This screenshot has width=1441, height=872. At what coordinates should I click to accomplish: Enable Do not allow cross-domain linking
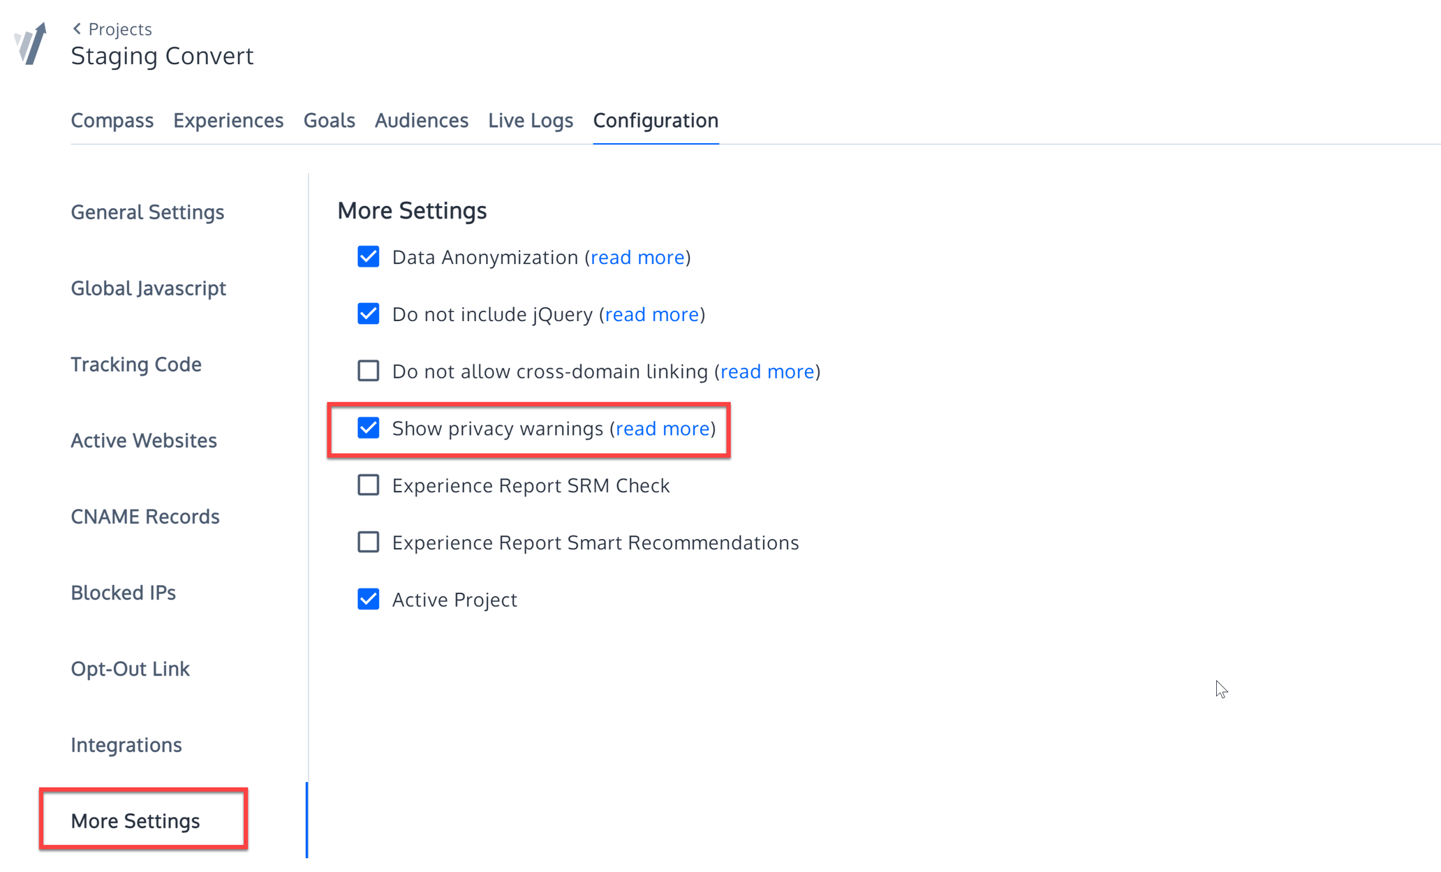tap(368, 371)
